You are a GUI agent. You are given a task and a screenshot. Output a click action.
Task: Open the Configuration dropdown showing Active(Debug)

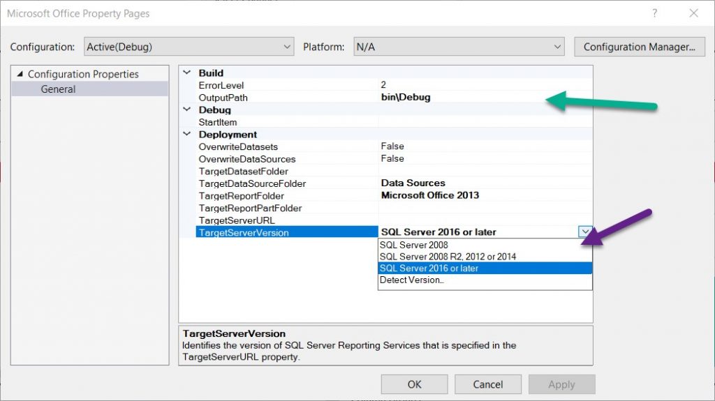tap(189, 47)
